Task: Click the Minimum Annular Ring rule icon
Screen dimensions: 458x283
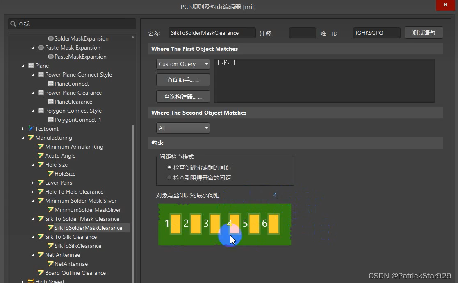Action: tap(41, 147)
